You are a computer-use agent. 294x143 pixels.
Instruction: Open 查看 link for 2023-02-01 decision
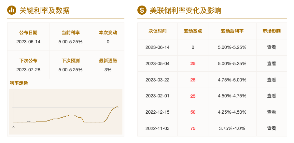point(272,96)
